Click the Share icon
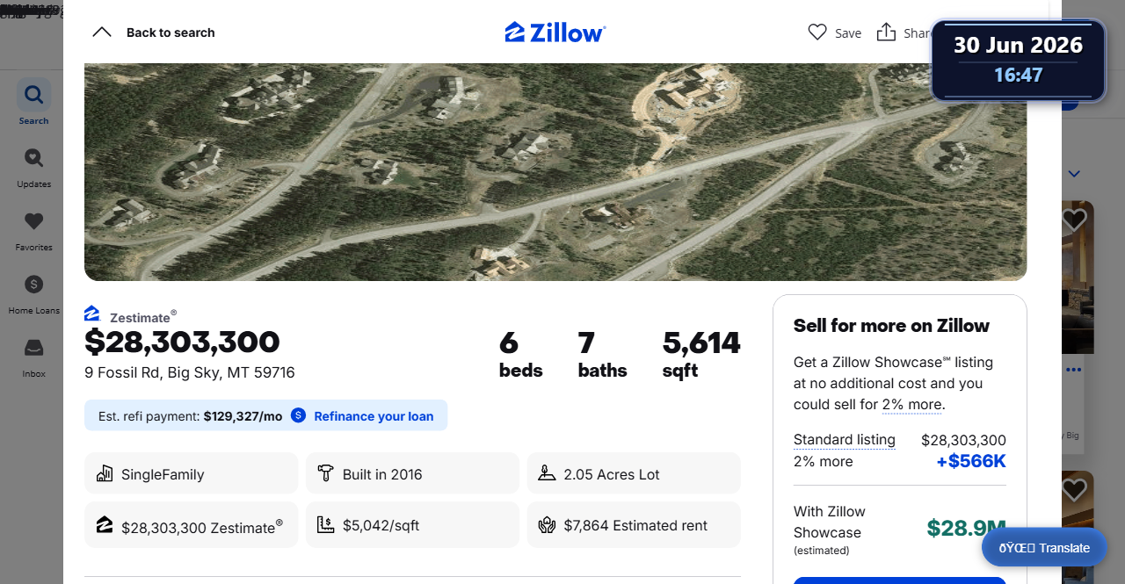The height and width of the screenshot is (584, 1125). [x=887, y=32]
